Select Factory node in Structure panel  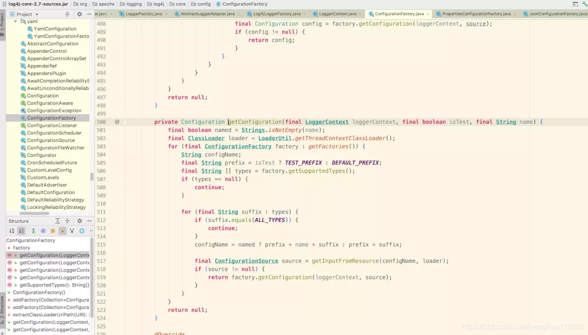coord(18,247)
